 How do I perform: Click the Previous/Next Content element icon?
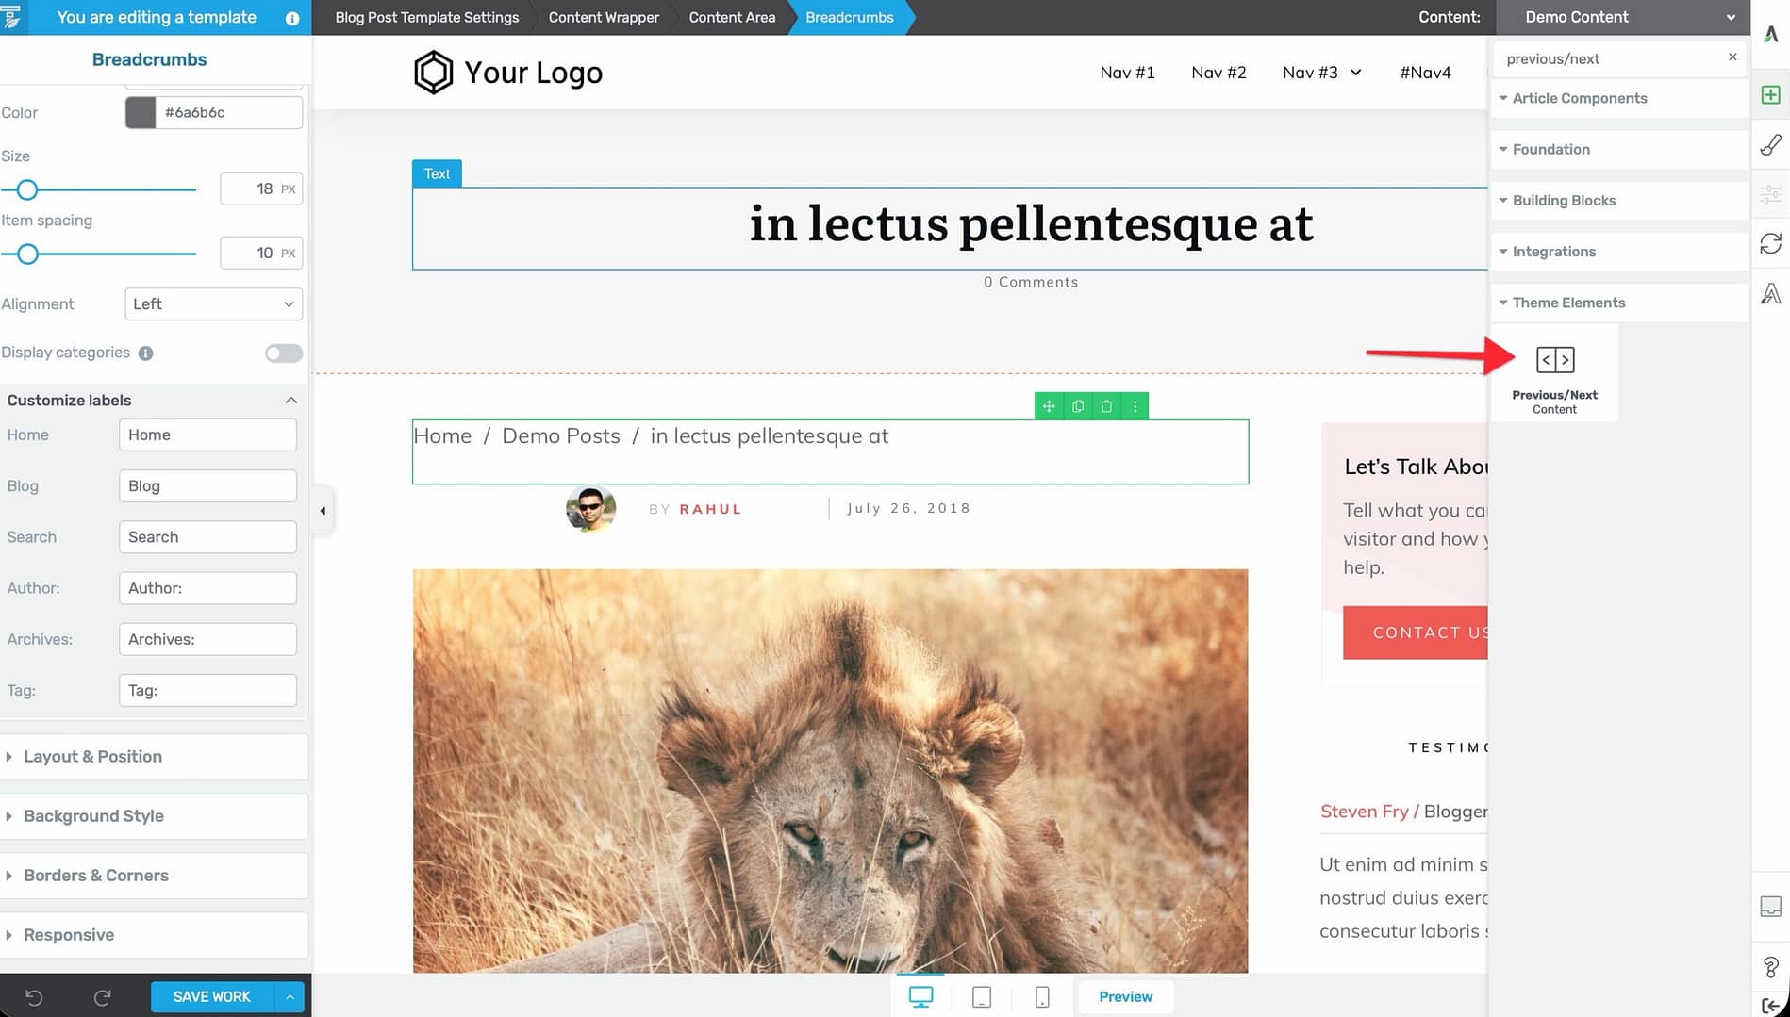coord(1554,360)
